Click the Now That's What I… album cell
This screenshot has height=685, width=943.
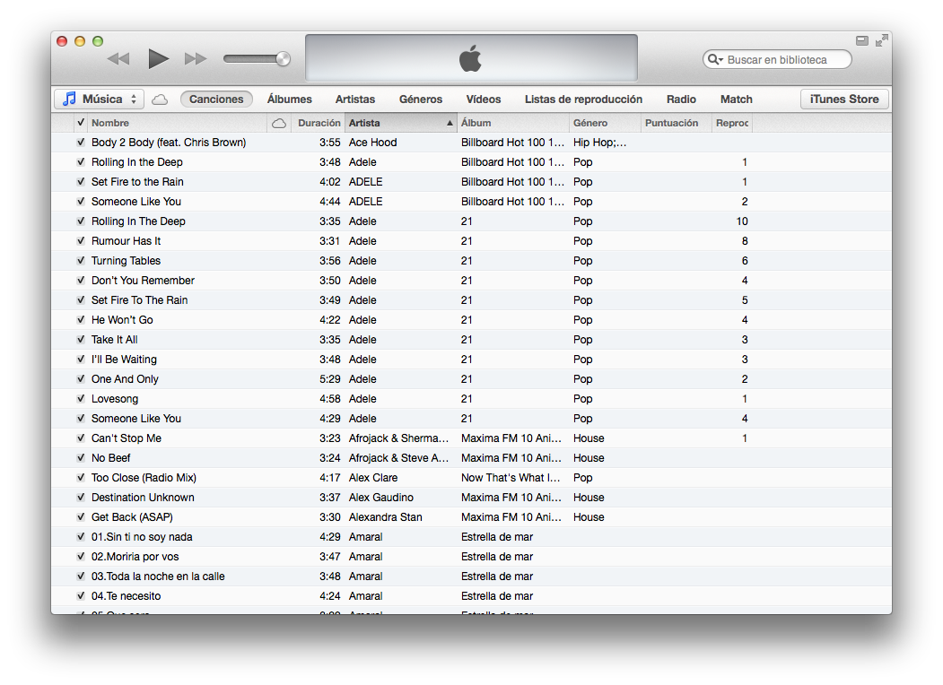pyautogui.click(x=511, y=478)
